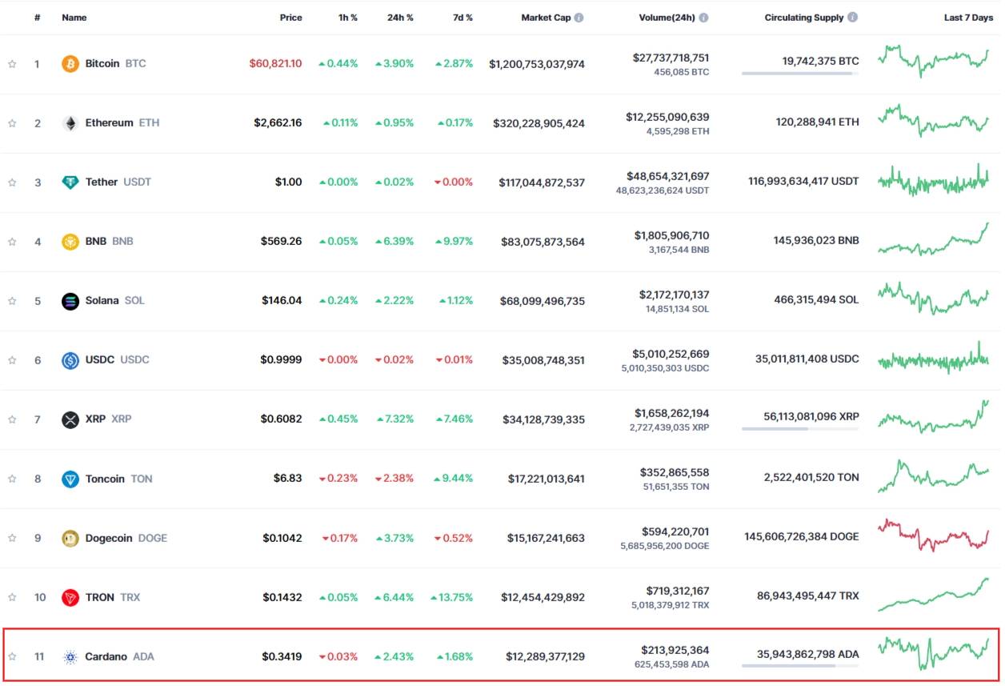
Task: Sort by Circulating Supply header
Action: coord(804,17)
